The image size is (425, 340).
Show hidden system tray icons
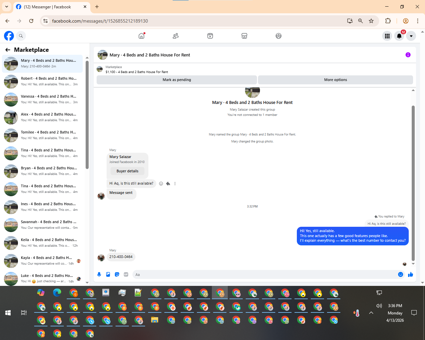pyautogui.click(x=371, y=313)
